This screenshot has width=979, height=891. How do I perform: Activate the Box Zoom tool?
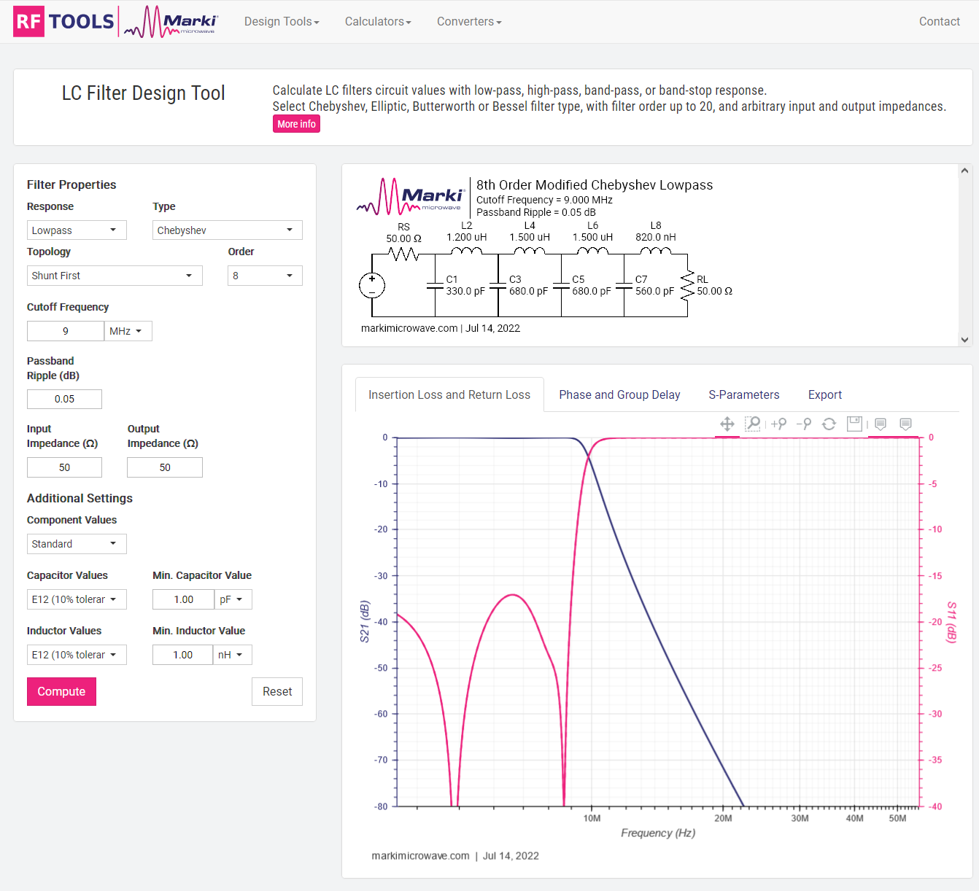click(x=752, y=424)
